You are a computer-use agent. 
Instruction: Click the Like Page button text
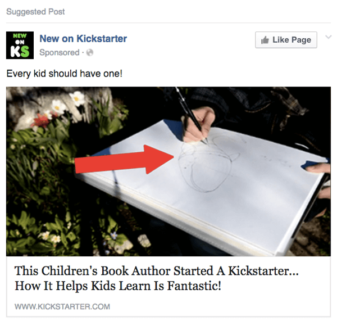coord(292,40)
